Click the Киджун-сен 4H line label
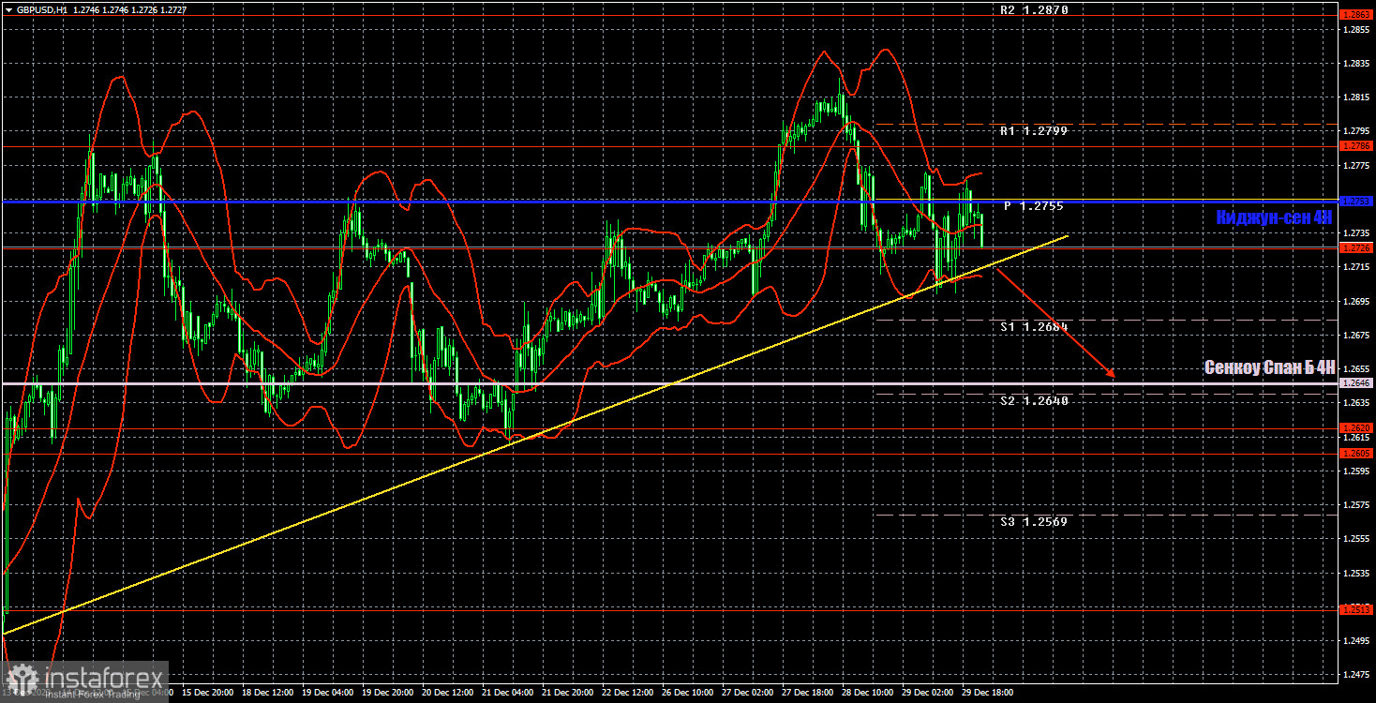 [x=1275, y=217]
